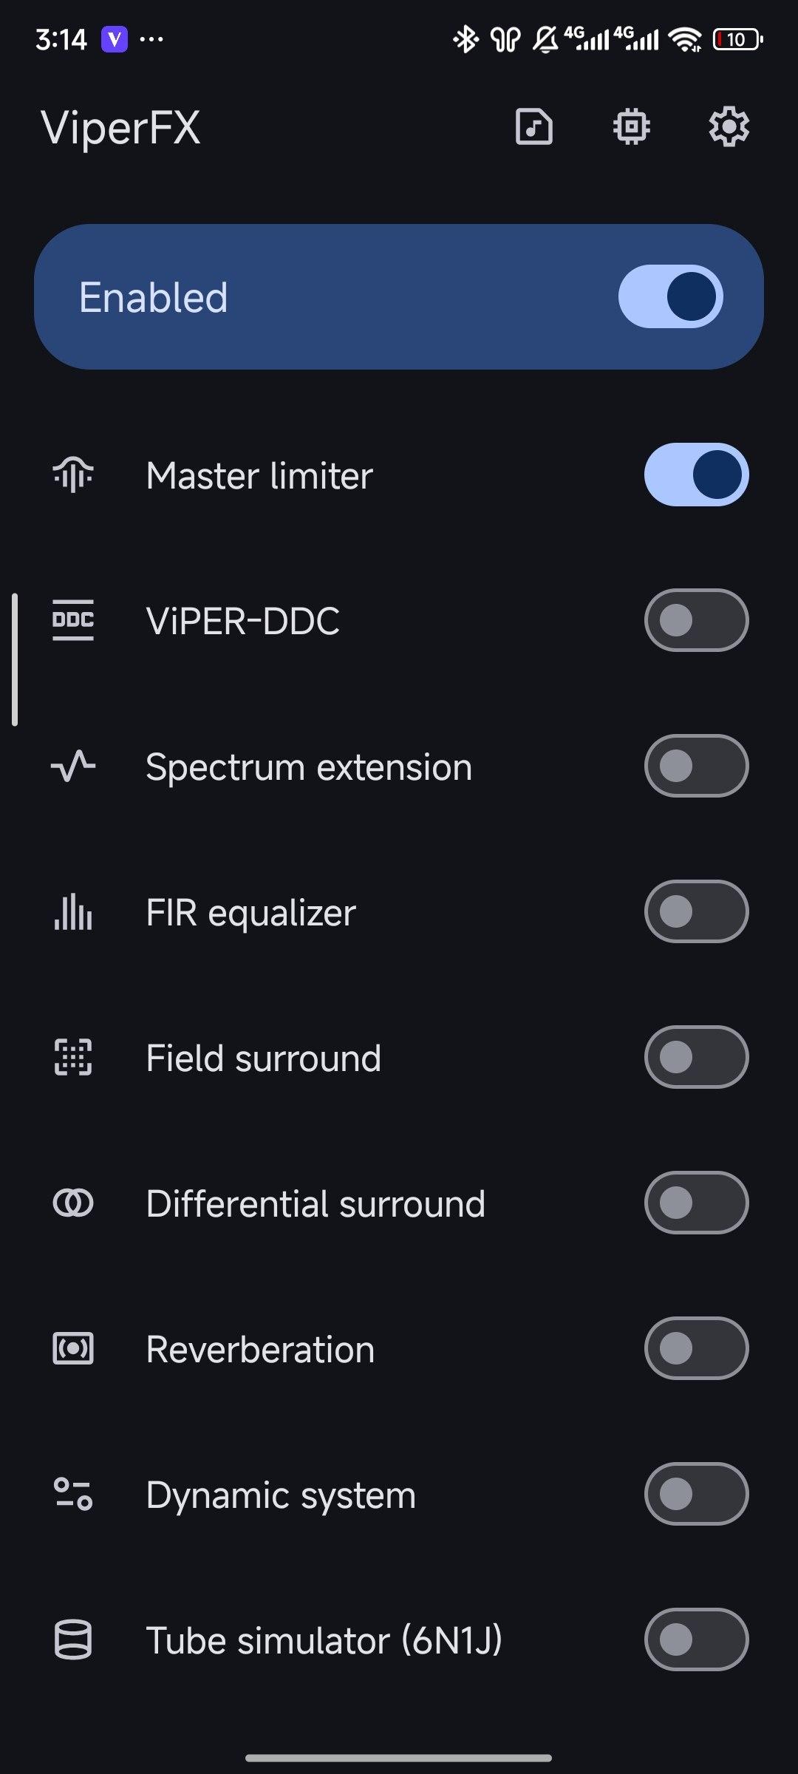Tap the Spectrum extension pulse icon
798x1774 pixels.
(x=73, y=766)
